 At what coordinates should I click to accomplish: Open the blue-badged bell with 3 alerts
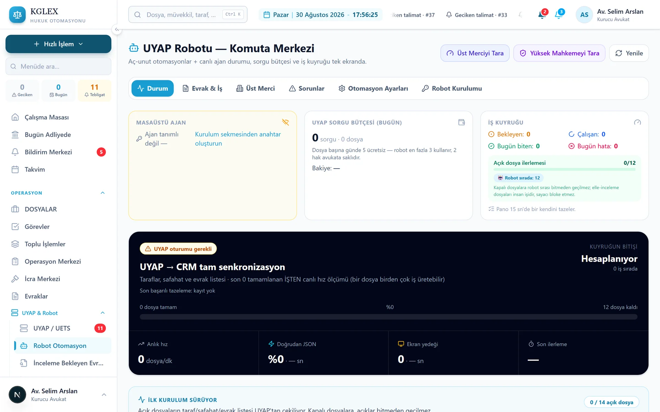click(x=559, y=14)
